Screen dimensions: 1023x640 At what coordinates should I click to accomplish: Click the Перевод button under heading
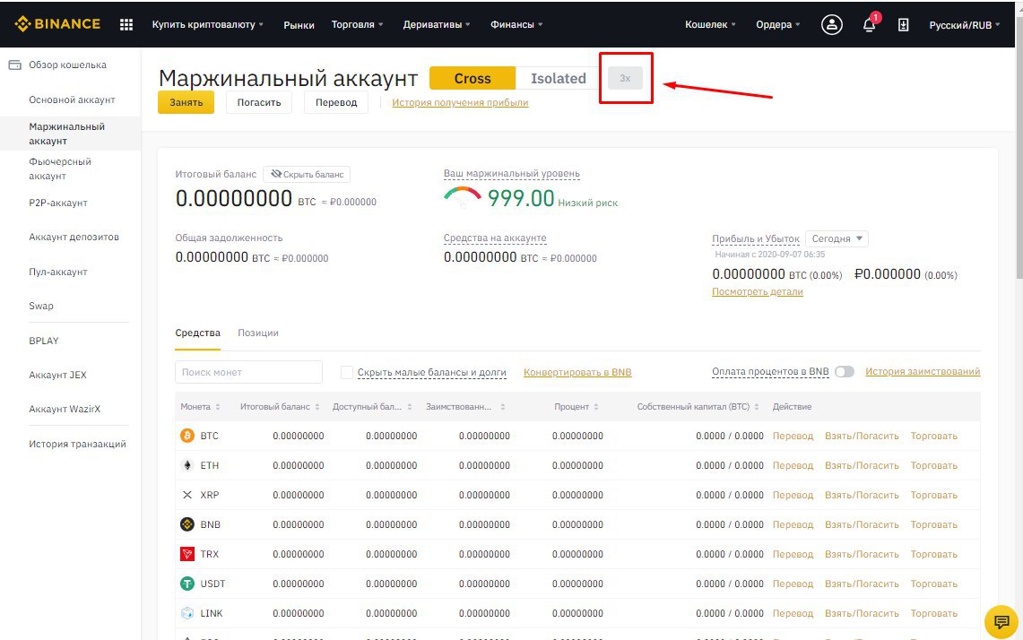point(336,102)
